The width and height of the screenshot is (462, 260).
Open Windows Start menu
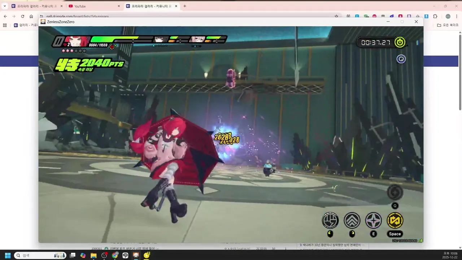click(7, 255)
